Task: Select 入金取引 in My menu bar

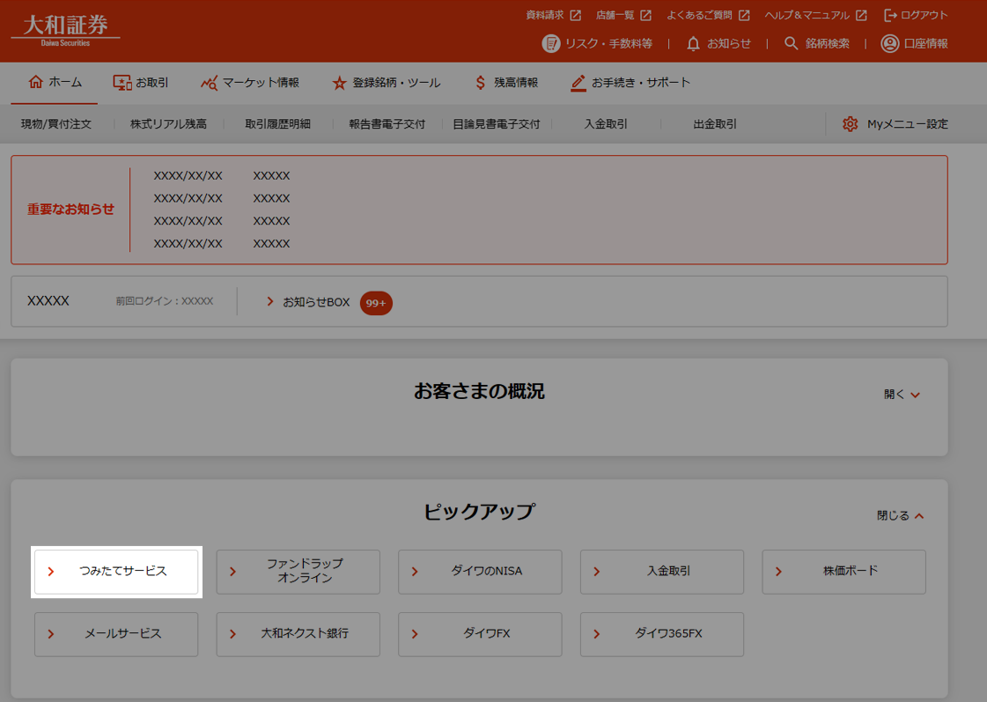Action: [x=606, y=124]
